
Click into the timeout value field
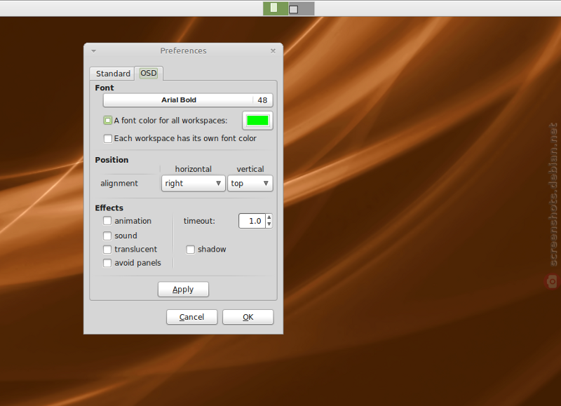252,221
